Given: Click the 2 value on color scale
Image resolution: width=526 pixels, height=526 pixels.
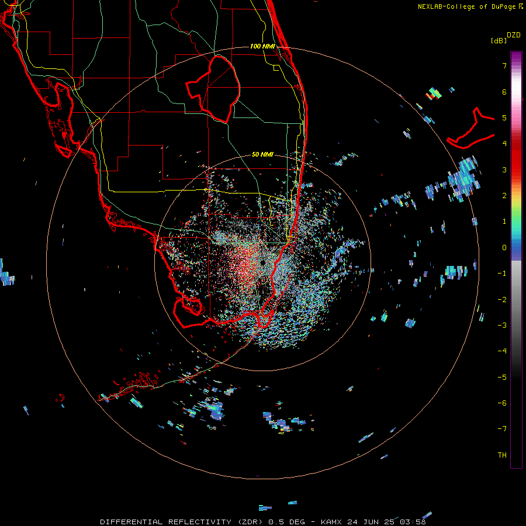Looking at the screenshot, I should pos(504,196).
